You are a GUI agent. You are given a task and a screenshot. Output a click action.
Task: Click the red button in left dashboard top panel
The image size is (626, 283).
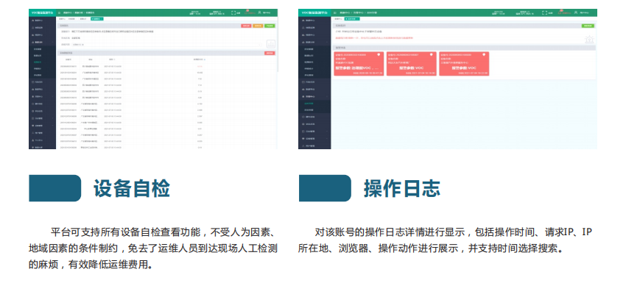[x=246, y=26]
